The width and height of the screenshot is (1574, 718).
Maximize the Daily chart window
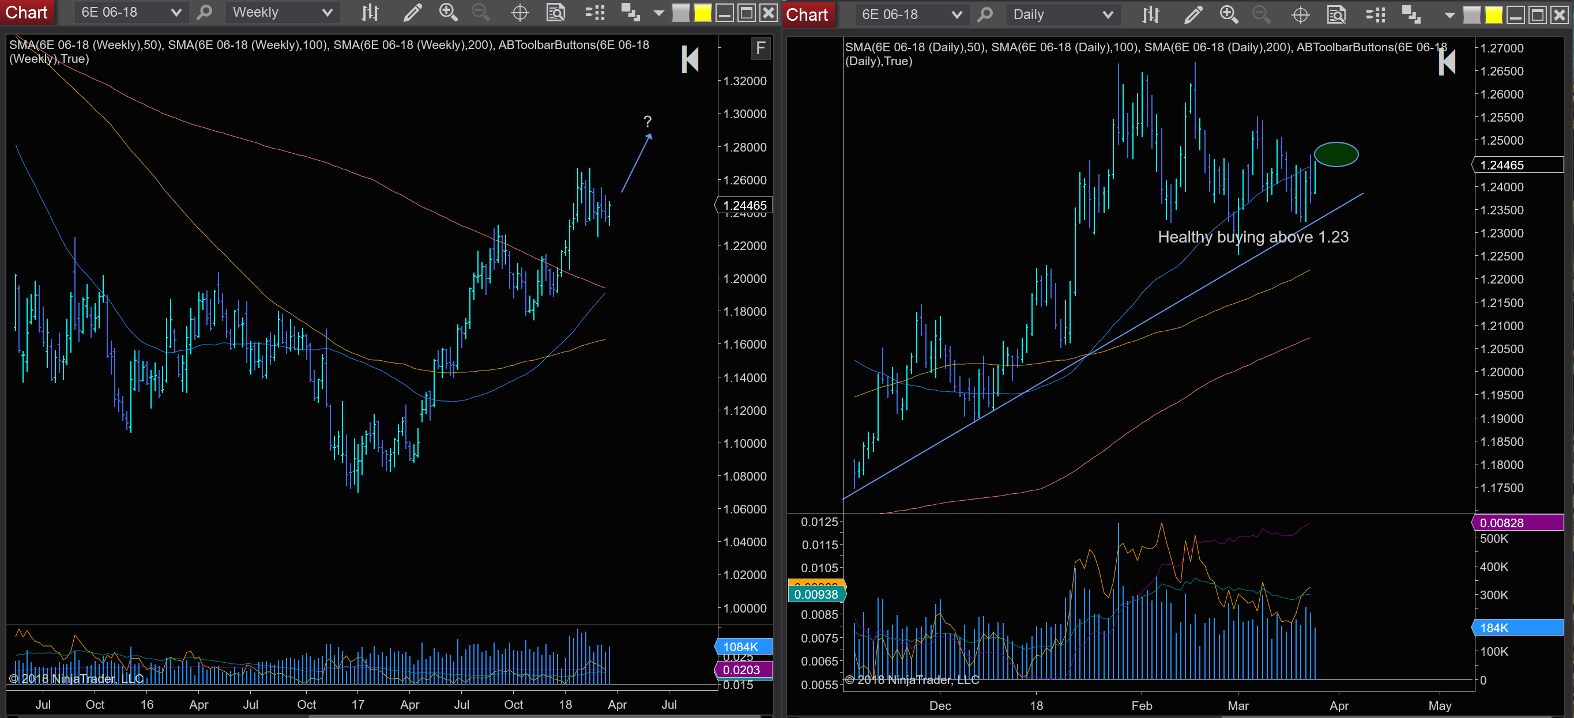pos(1537,14)
